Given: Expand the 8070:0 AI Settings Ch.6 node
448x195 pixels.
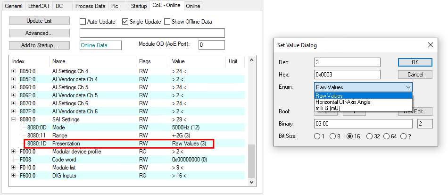Looking at the screenshot, I should (x=13, y=103).
